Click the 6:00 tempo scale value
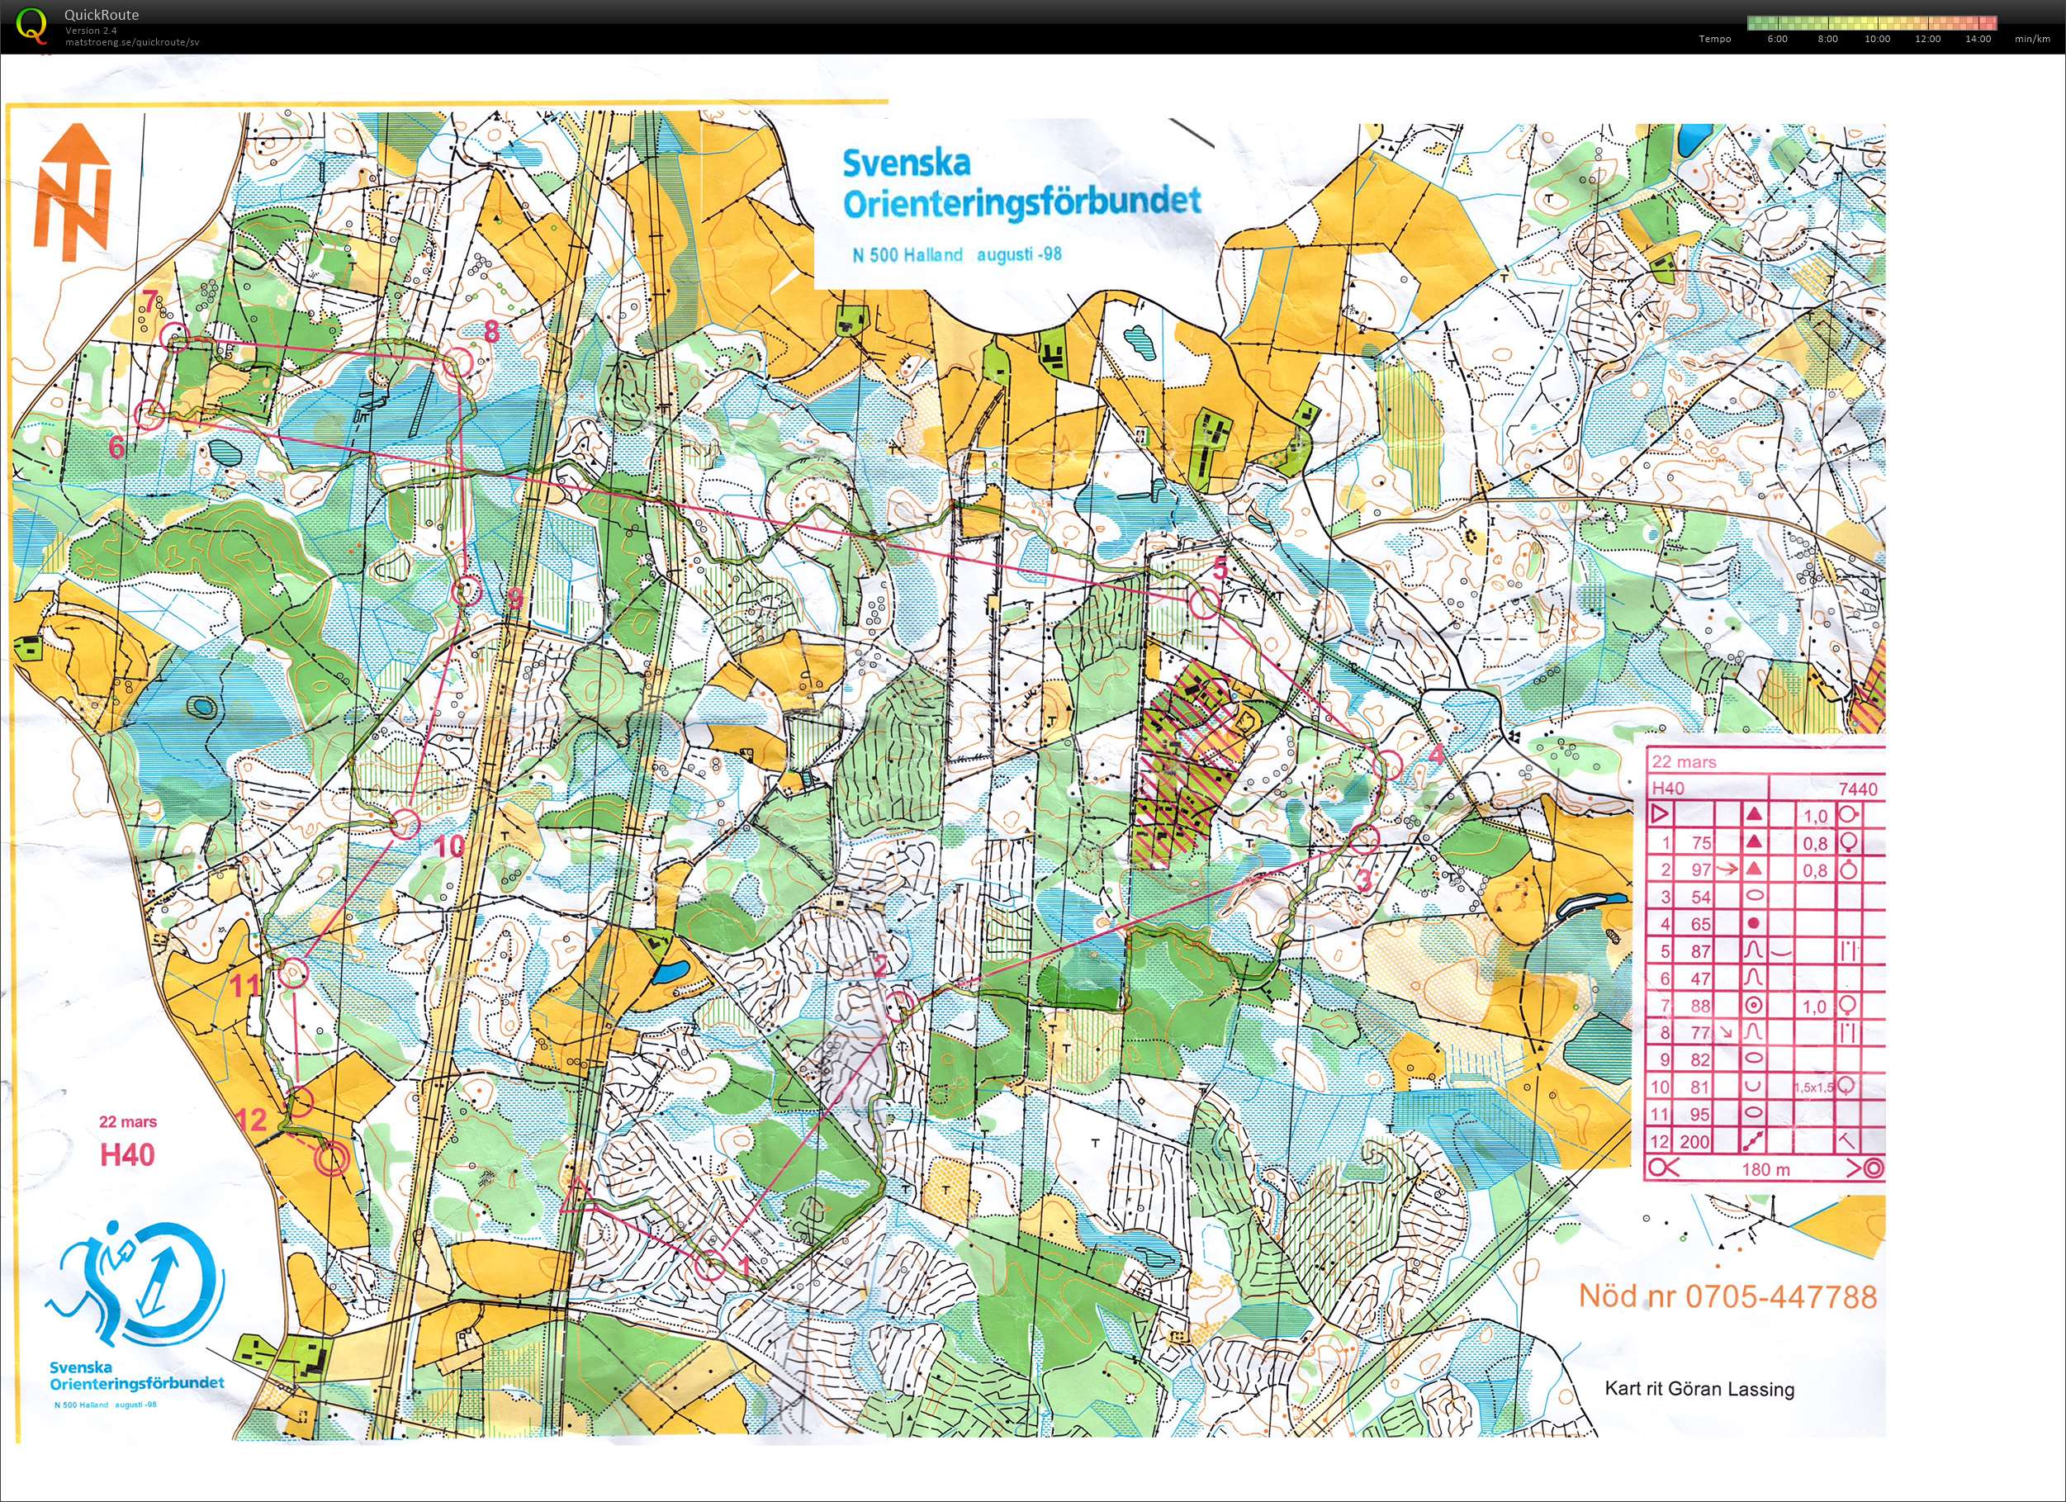Viewport: 2066px width, 1502px height. (x=1777, y=39)
